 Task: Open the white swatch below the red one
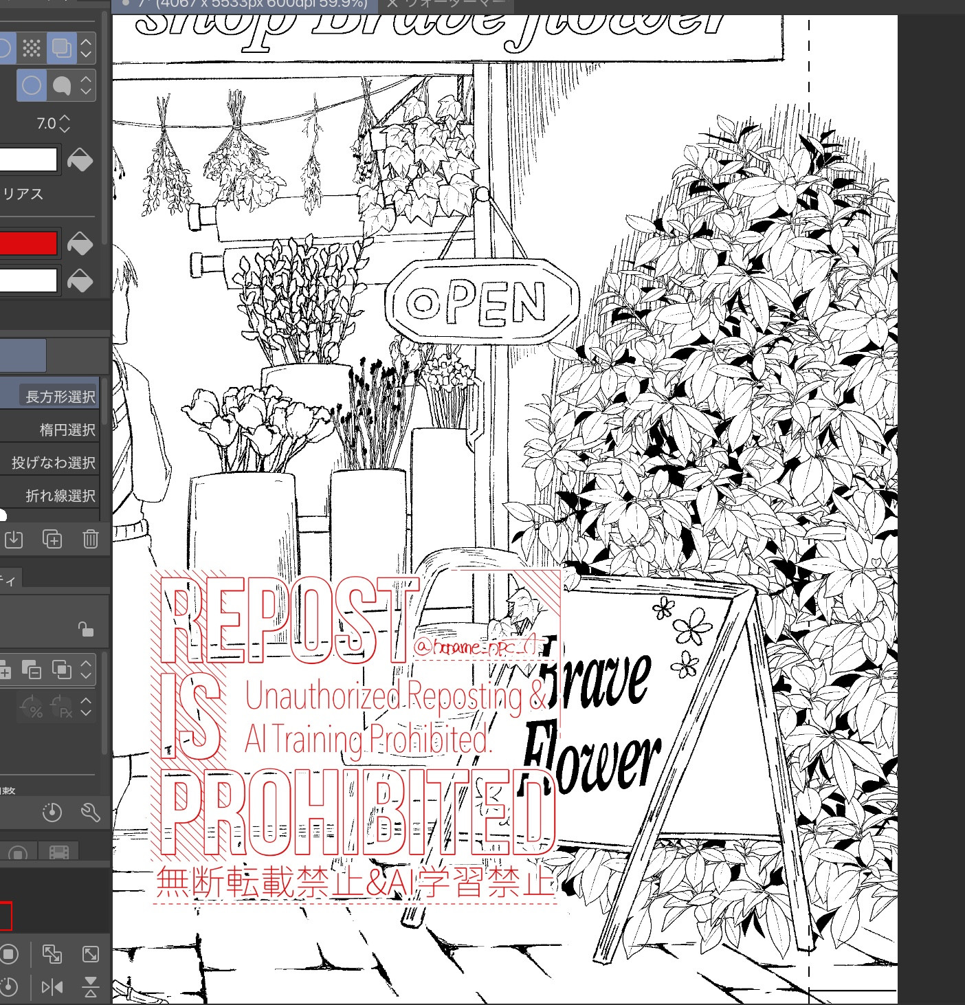coord(29,280)
